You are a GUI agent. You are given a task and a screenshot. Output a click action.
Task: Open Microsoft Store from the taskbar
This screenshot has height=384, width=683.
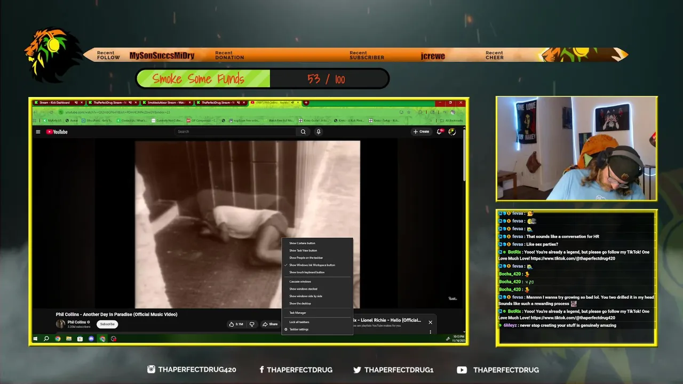[x=80, y=339]
